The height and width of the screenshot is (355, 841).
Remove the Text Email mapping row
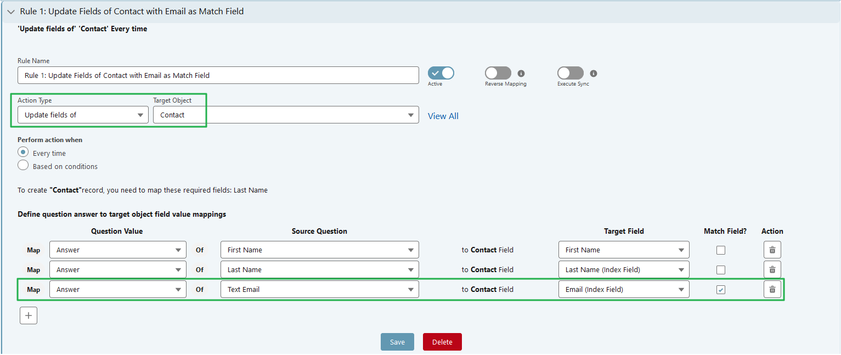[x=772, y=289]
